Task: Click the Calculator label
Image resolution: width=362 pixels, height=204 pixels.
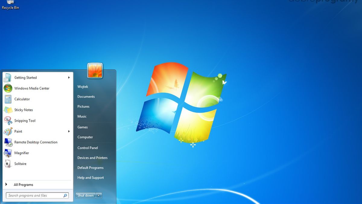Action: pos(22,99)
